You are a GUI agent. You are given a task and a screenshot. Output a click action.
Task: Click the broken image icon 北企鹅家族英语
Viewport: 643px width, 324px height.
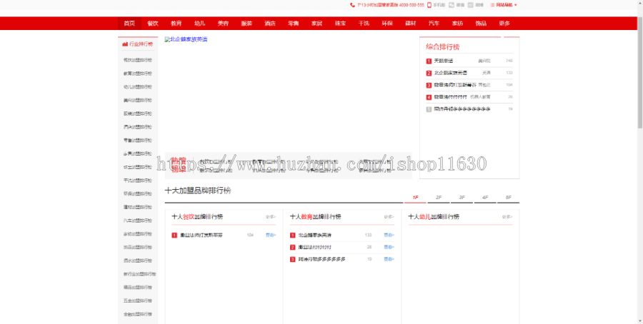point(167,40)
